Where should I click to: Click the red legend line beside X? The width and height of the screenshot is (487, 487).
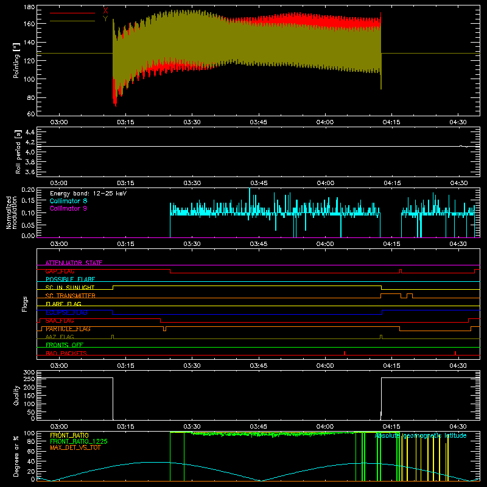tap(72, 13)
